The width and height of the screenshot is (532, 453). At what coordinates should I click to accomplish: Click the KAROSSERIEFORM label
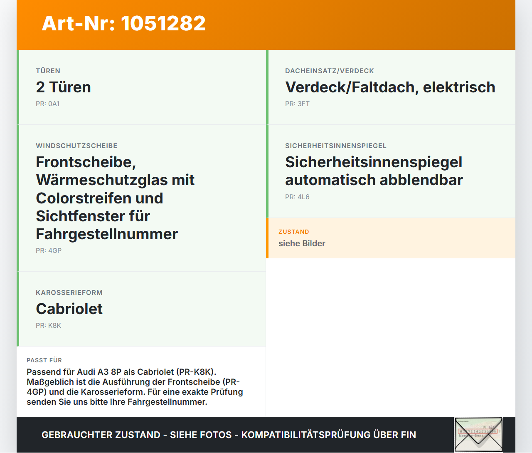click(x=69, y=292)
